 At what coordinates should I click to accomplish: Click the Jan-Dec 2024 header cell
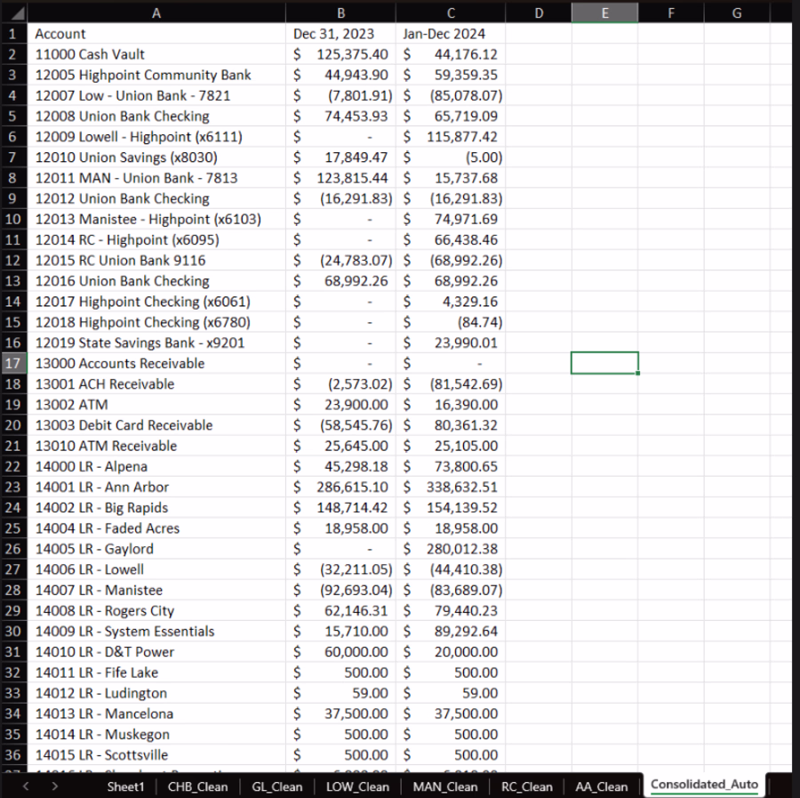point(451,34)
